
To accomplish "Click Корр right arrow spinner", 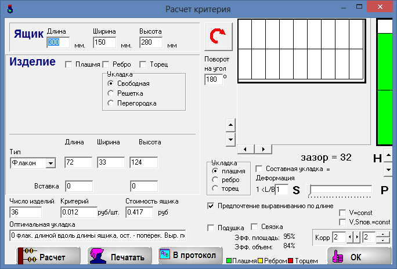I will (357, 237).
